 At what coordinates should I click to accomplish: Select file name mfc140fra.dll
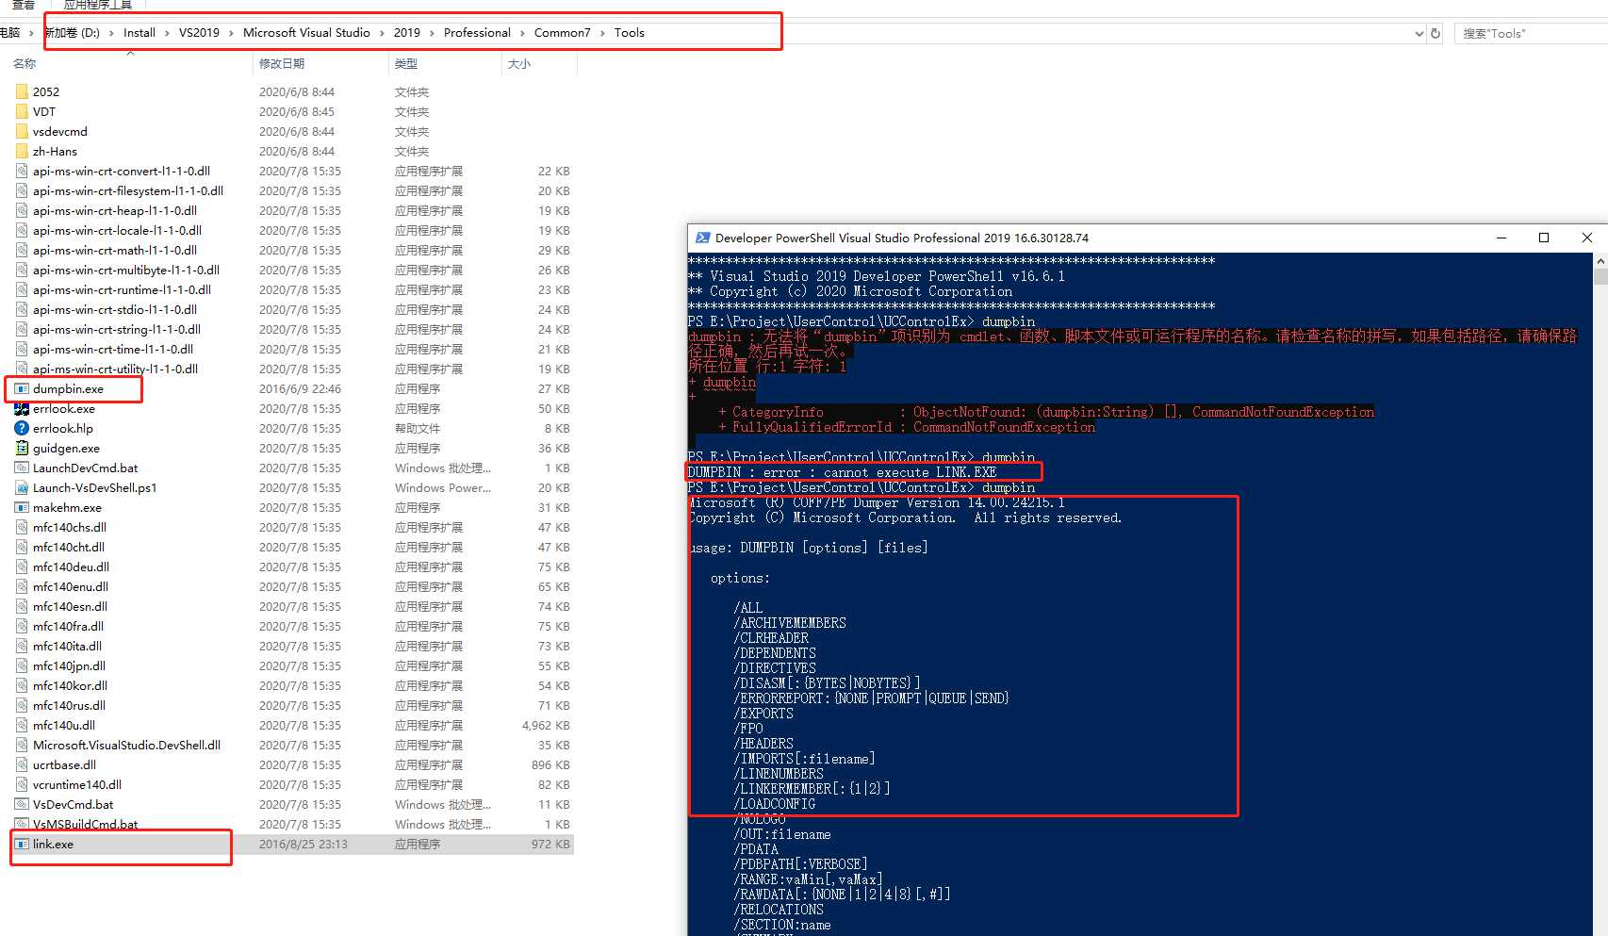point(68,626)
